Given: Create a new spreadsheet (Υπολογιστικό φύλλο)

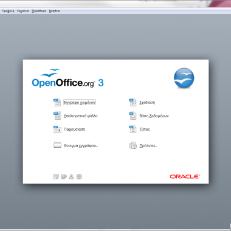Looking at the screenshot, I should (x=75, y=115).
